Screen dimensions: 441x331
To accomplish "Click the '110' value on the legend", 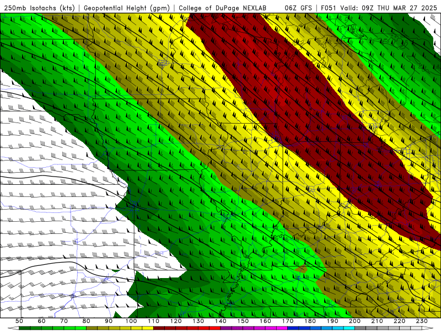I will 154,321.
